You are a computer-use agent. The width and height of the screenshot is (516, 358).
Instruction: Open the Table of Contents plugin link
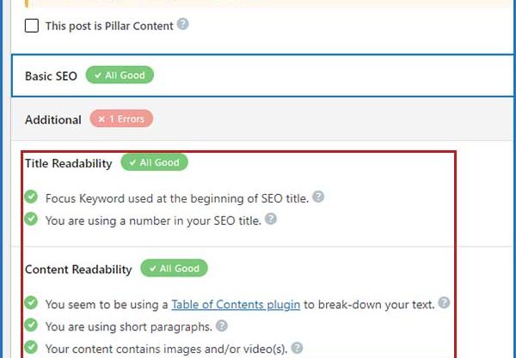236,305
